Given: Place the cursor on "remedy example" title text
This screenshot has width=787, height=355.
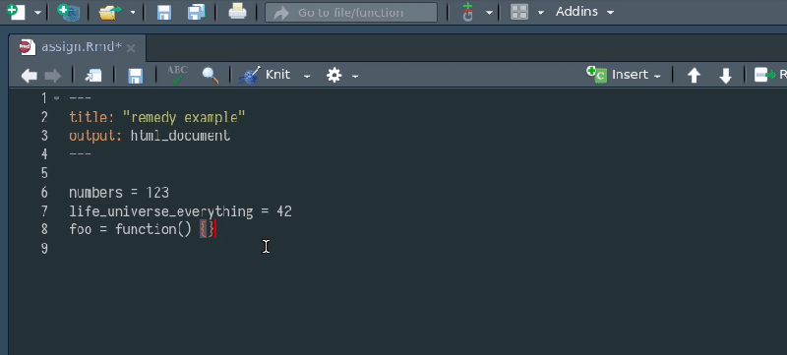Looking at the screenshot, I should coord(184,117).
